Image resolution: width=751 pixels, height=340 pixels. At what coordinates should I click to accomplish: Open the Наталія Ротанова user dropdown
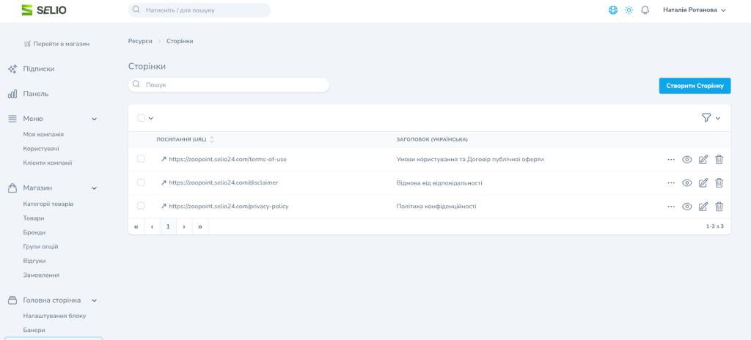point(694,10)
